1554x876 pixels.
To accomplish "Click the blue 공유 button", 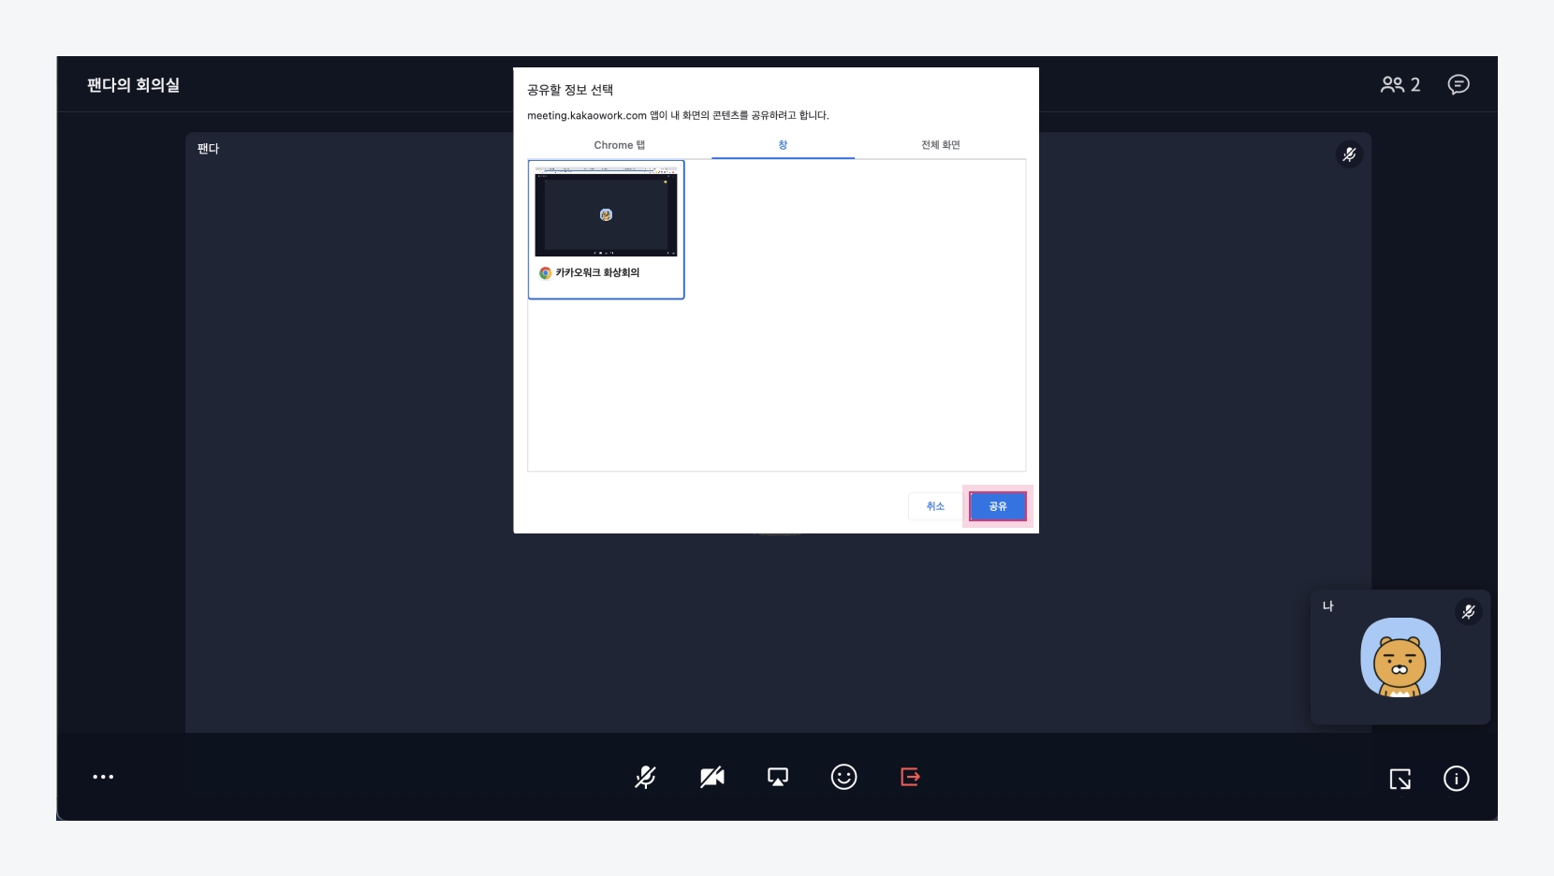I will 997,506.
